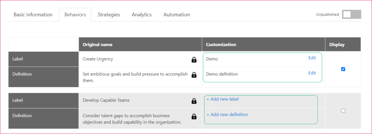Click the Label row header for Create Urgency
372x134 pixels.
point(44,59)
